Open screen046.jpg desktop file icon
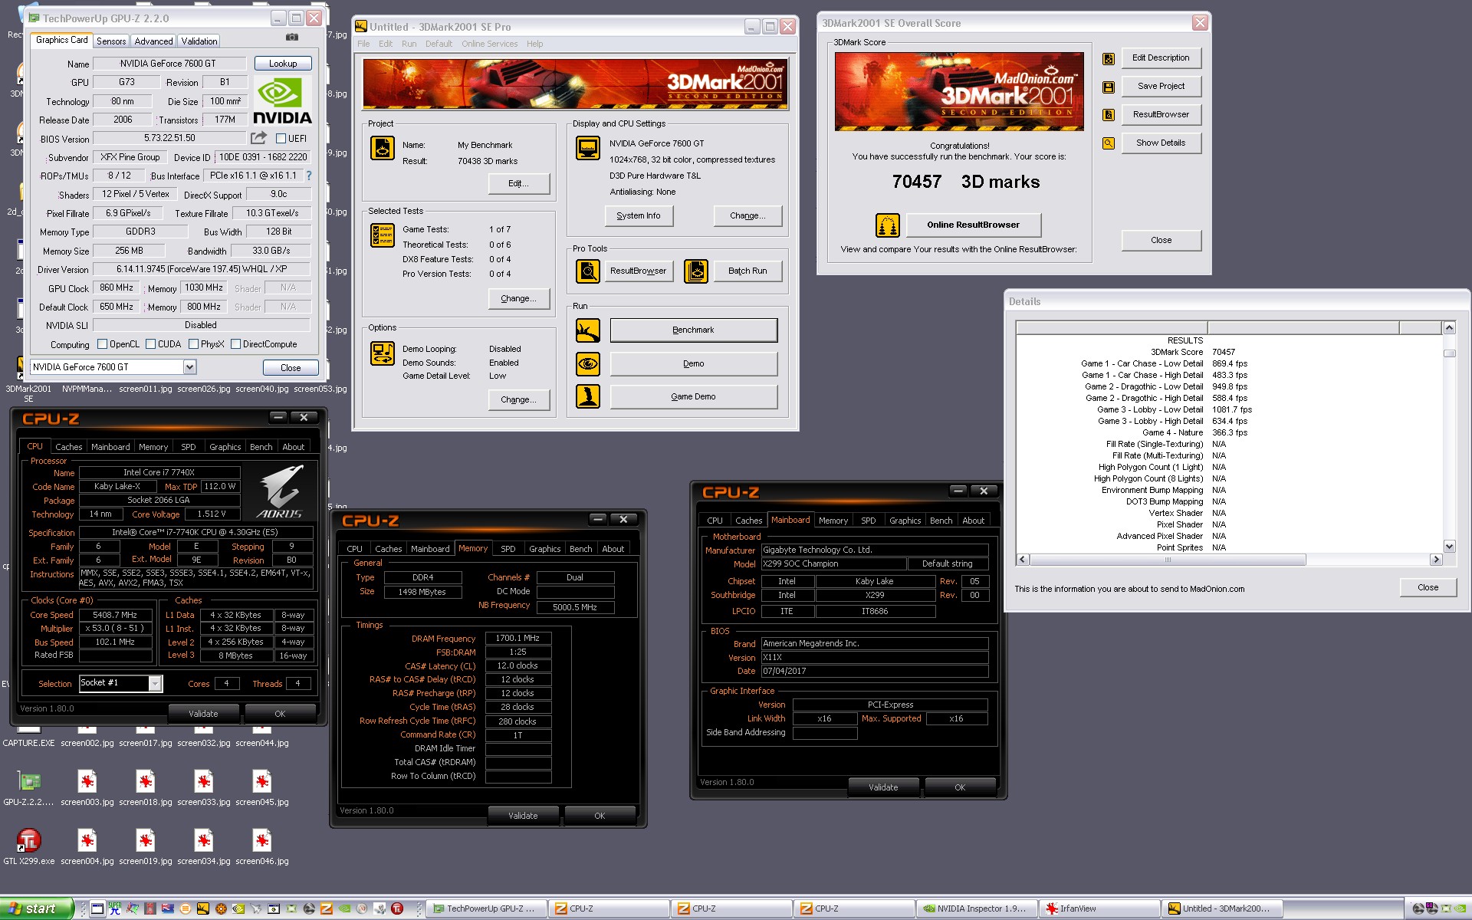The image size is (1472, 920). [262, 840]
